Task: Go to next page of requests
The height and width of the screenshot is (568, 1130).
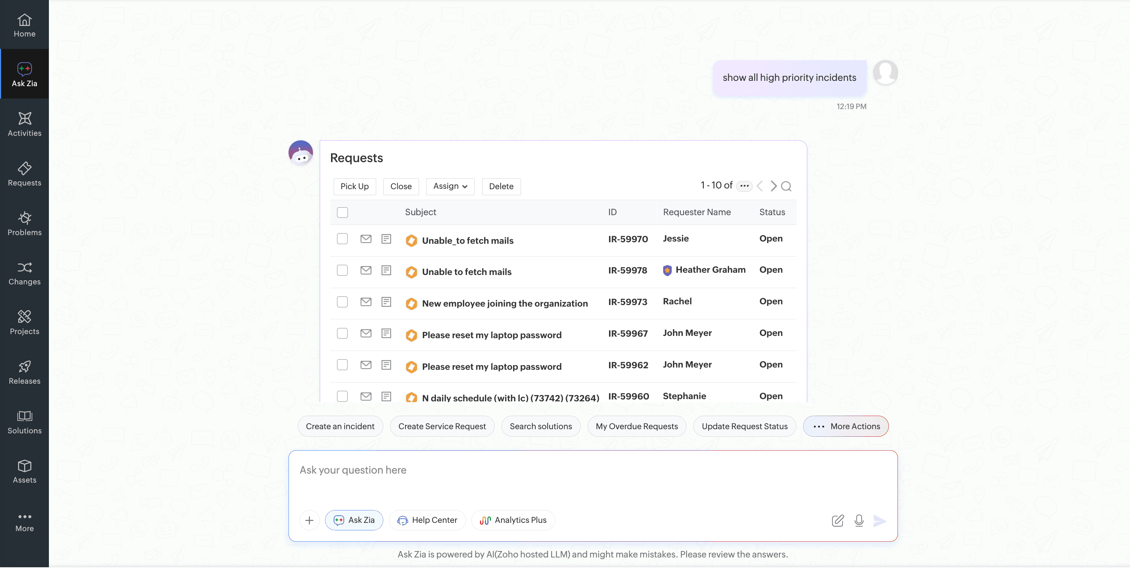Action: 773,187
